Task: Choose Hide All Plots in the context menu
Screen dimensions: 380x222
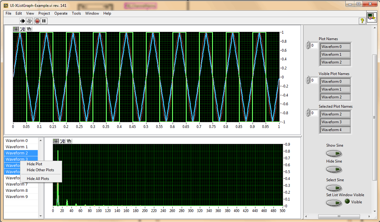Action: [x=41, y=179]
